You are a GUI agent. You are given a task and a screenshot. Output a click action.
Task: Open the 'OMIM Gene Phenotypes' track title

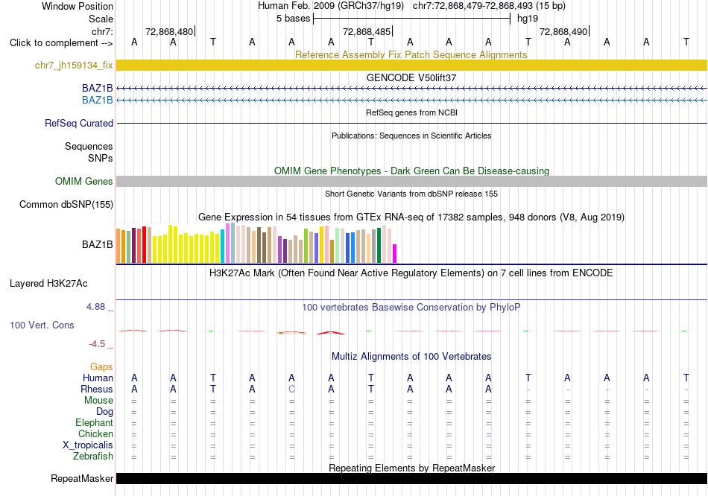[411, 171]
